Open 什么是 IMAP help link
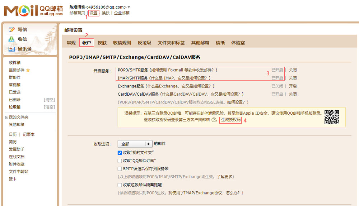The height and width of the screenshot is (206, 359). 180,78
